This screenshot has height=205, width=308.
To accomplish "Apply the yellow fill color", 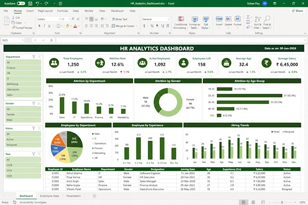I will pyautogui.click(x=67, y=26).
